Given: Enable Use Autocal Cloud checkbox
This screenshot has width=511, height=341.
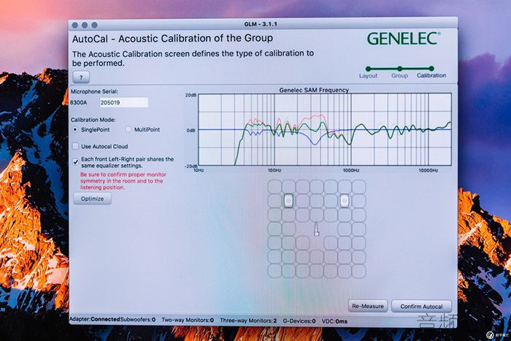Looking at the screenshot, I should point(75,146).
